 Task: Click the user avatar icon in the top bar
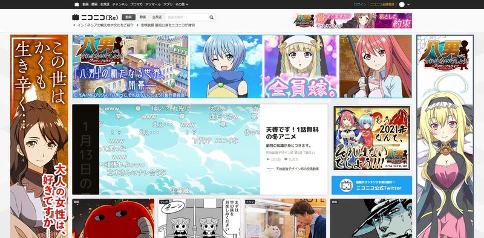click(402, 4)
